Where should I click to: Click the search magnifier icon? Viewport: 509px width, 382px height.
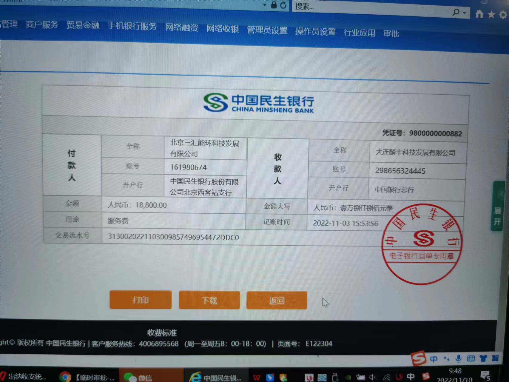pos(456,12)
